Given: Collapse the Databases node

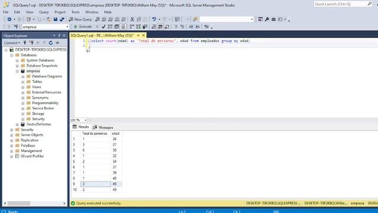Looking at the screenshot, I should (x=12, y=55).
